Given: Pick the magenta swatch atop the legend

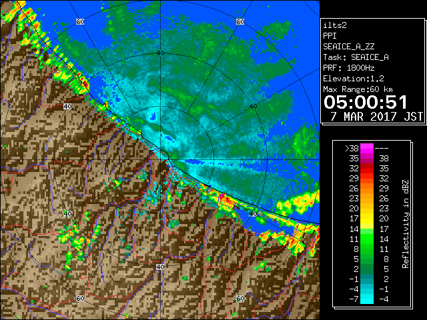Looking at the screenshot, I should pos(367,149).
